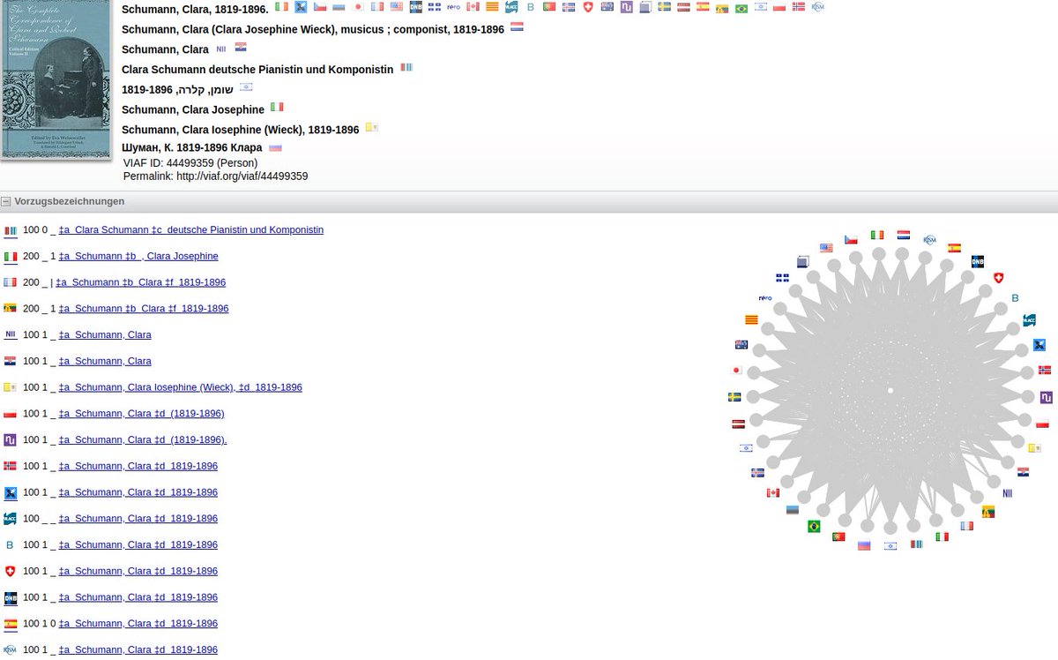The width and height of the screenshot is (1058, 660).
Task: Collapse the Vorzugsbezeichnungen section
Action: pos(8,201)
